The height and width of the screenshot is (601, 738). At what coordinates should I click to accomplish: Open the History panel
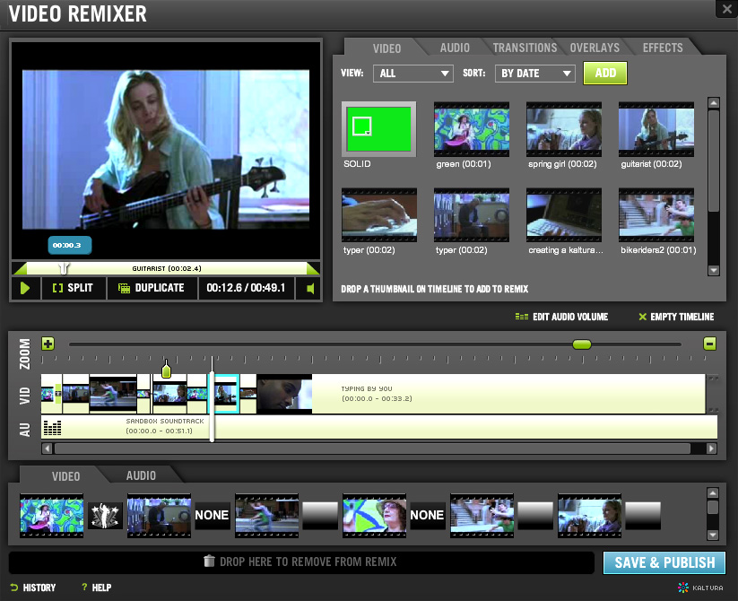33,588
